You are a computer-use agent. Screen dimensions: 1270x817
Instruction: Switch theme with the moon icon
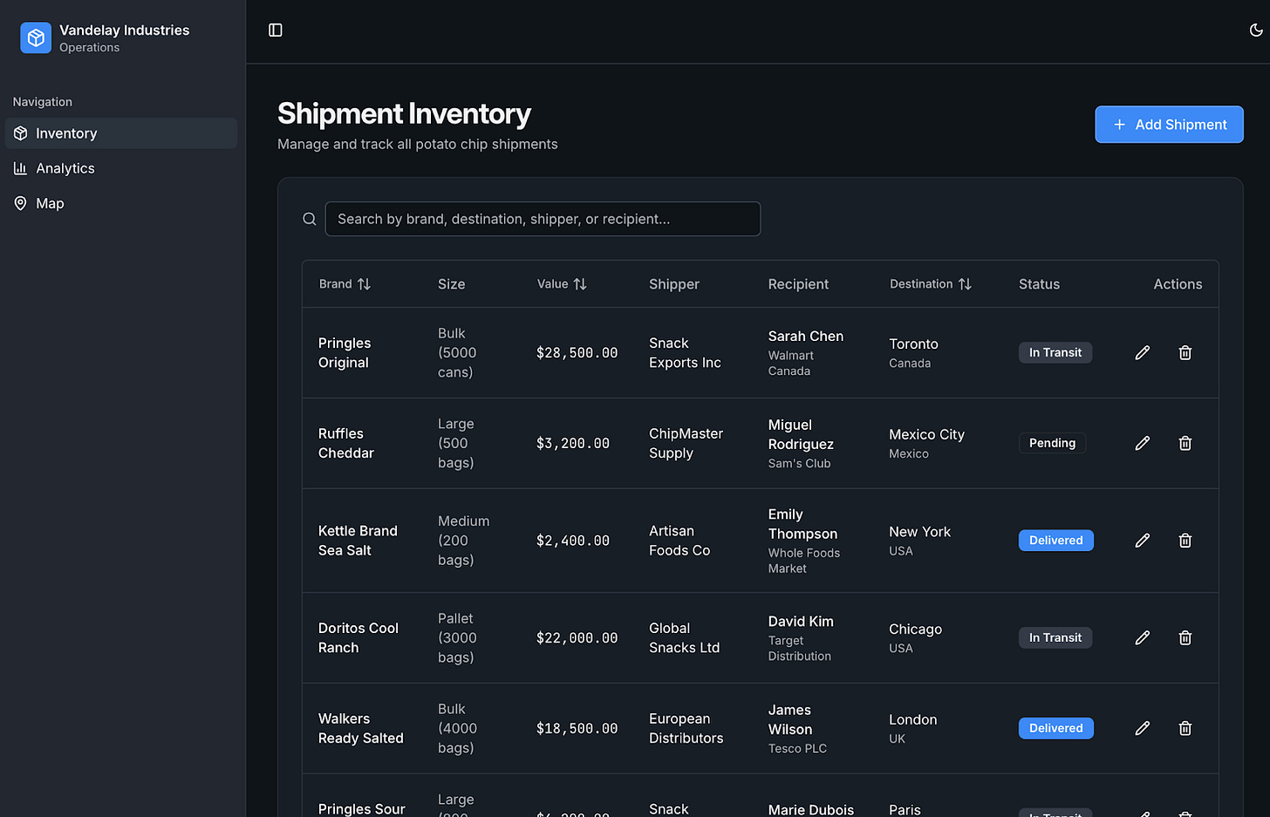click(1256, 31)
